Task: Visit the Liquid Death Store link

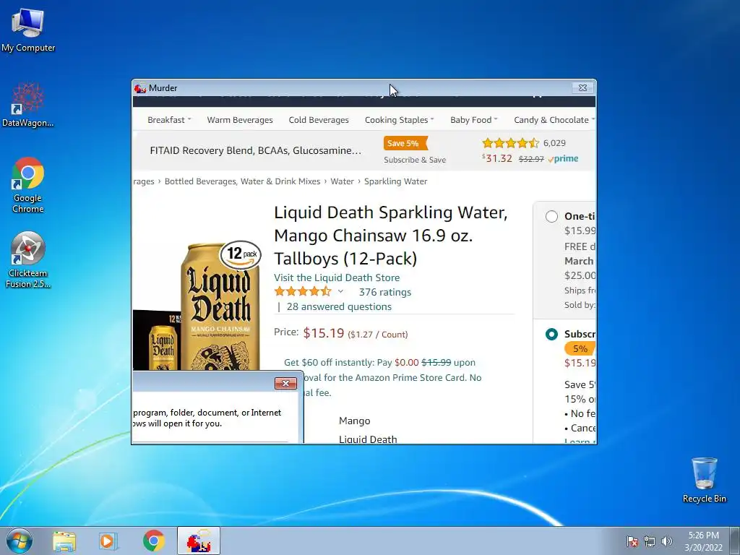Action: pos(337,277)
